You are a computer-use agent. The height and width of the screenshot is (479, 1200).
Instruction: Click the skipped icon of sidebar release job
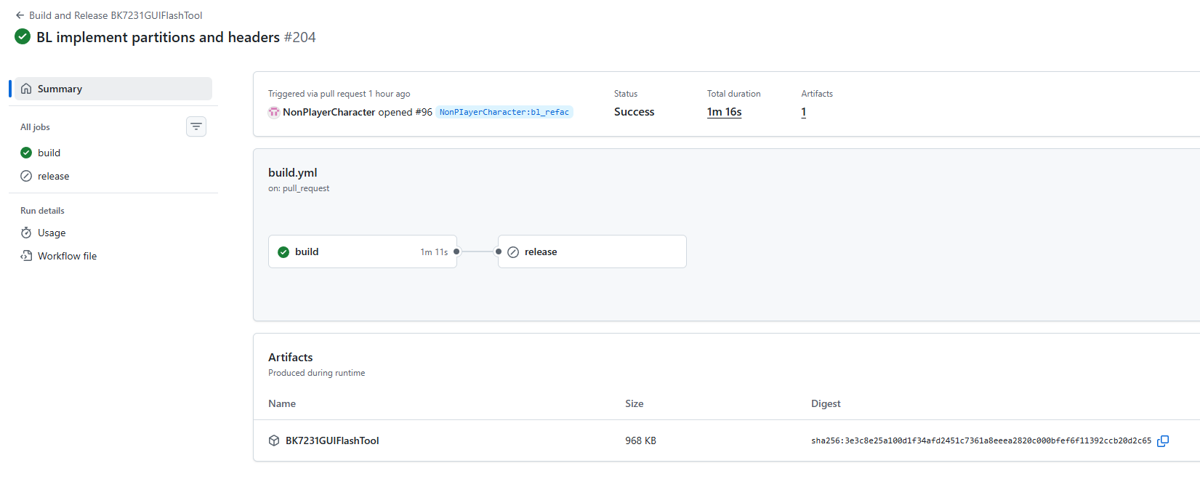coord(26,176)
